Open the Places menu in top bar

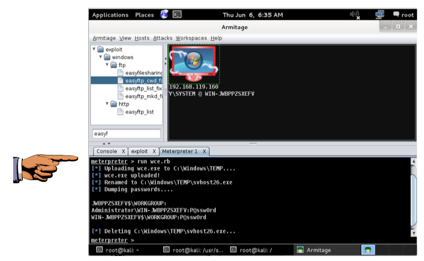point(144,15)
